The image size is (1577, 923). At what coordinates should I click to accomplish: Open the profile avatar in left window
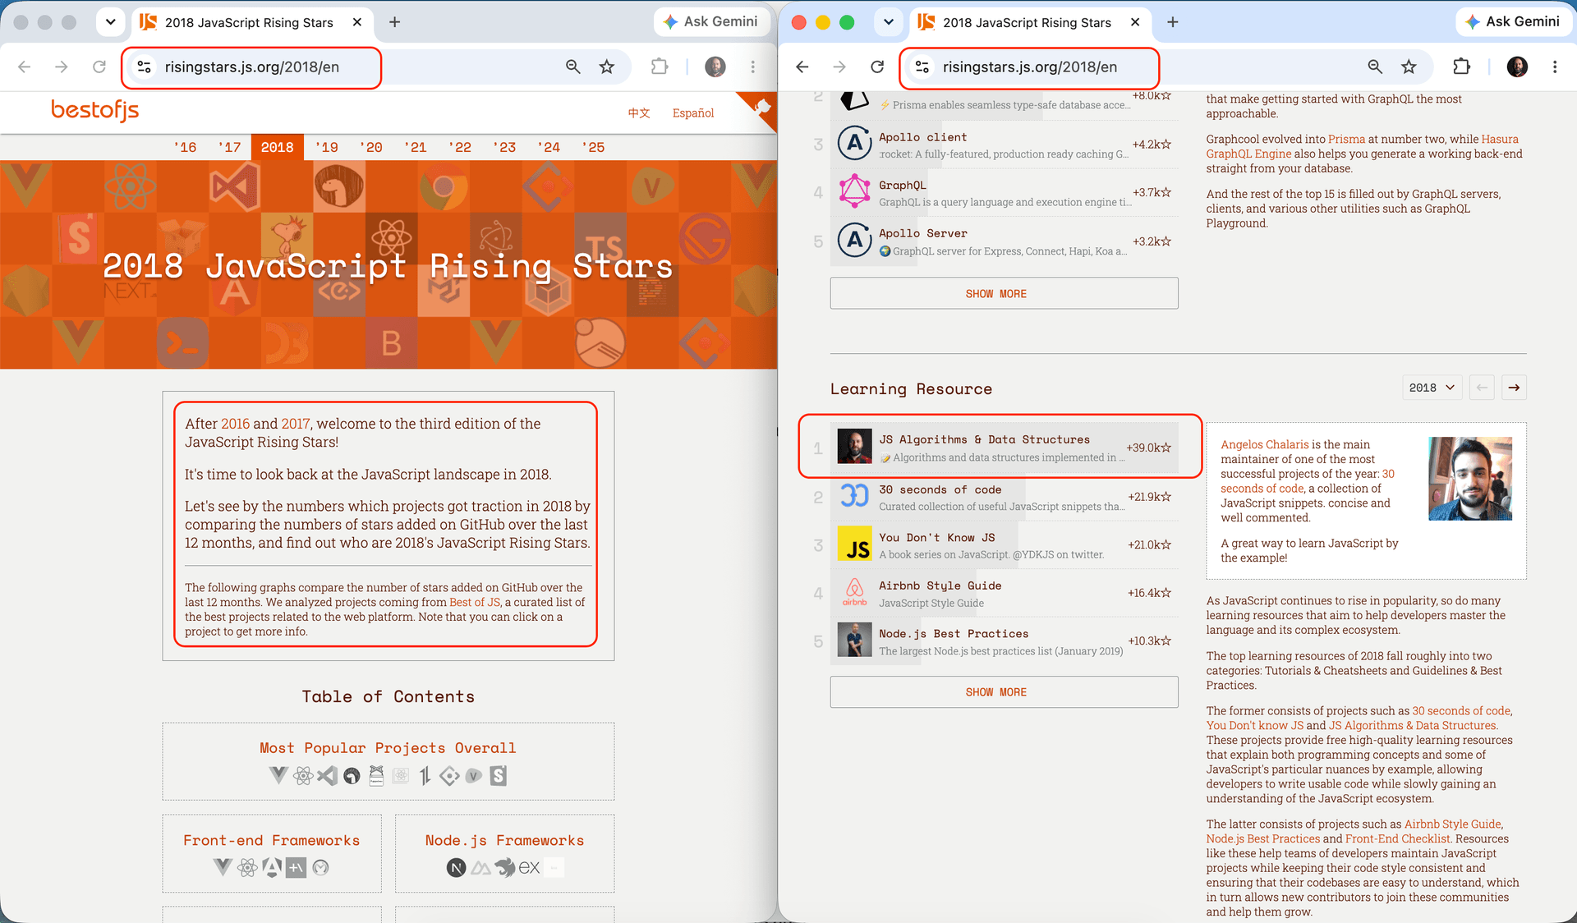(715, 67)
